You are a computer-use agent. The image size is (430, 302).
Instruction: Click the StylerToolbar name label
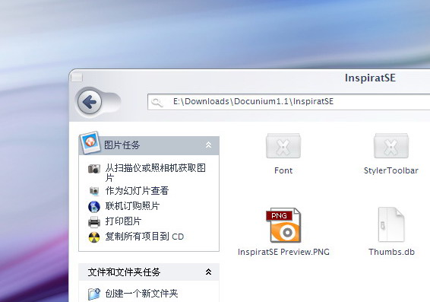click(391, 170)
